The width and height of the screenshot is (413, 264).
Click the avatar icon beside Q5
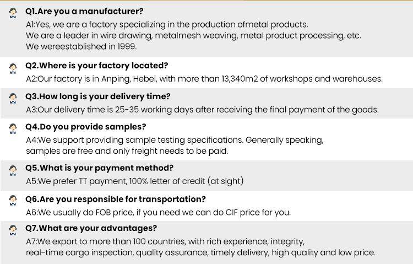[13, 170]
